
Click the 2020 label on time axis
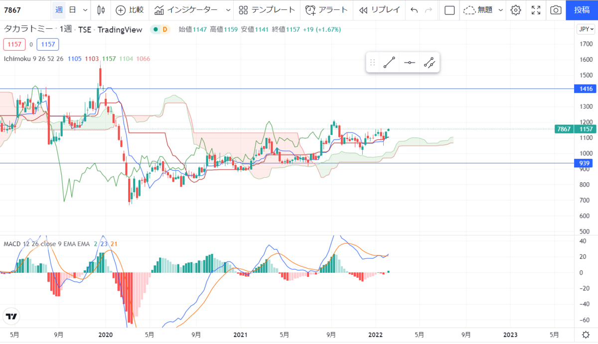pyautogui.click(x=106, y=334)
